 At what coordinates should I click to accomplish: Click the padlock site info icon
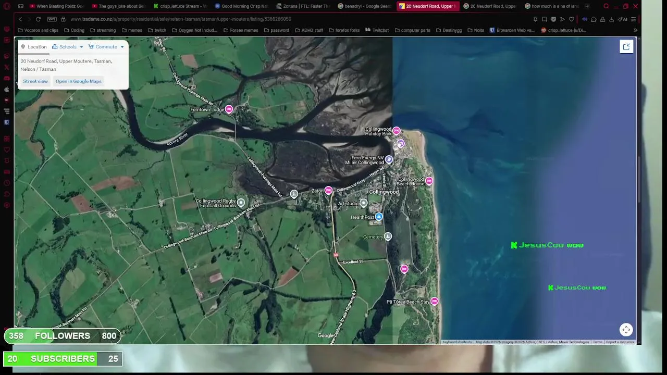(64, 19)
